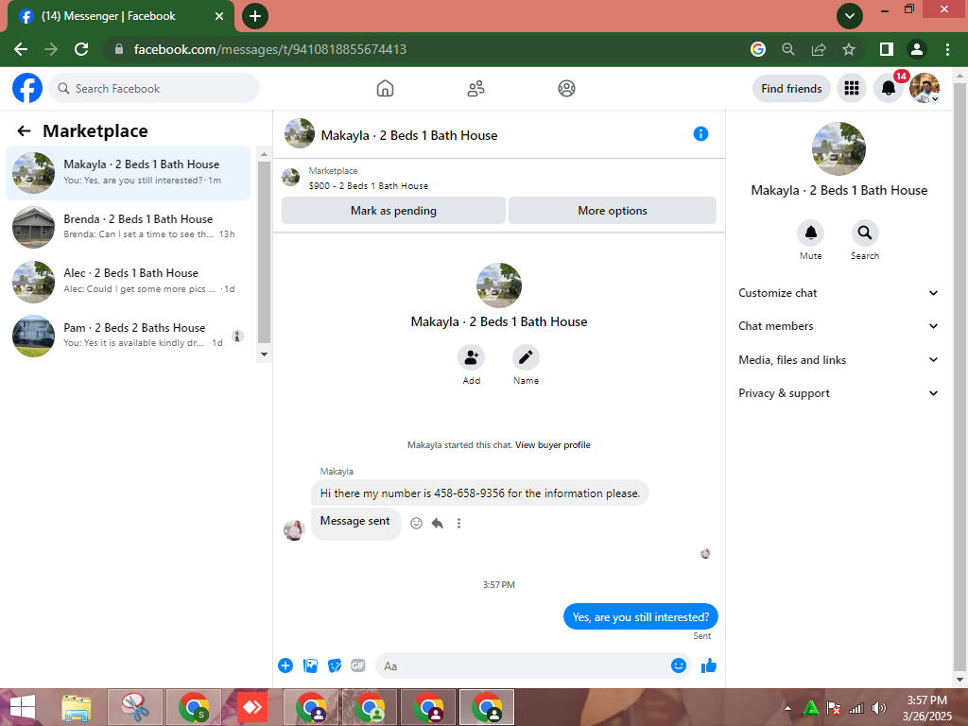This screenshot has height=726, width=968.
Task: Open volume control in system tray
Action: (x=878, y=708)
